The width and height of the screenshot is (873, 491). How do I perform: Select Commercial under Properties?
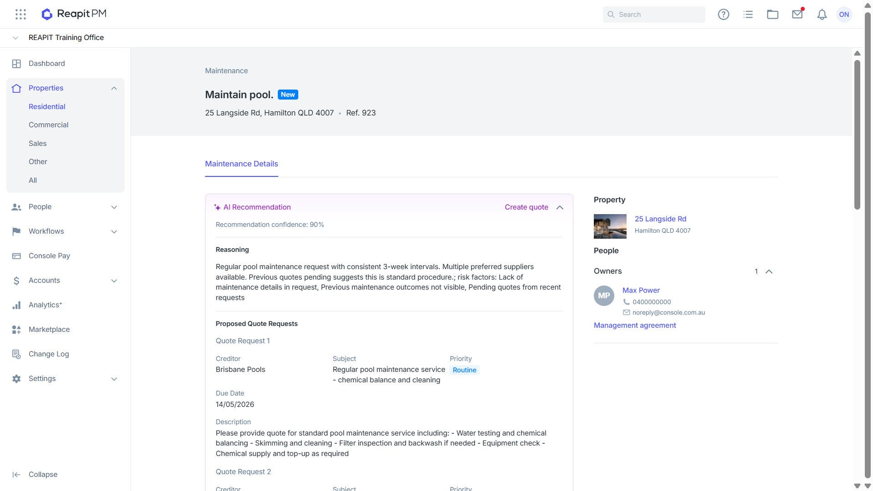[x=49, y=125]
